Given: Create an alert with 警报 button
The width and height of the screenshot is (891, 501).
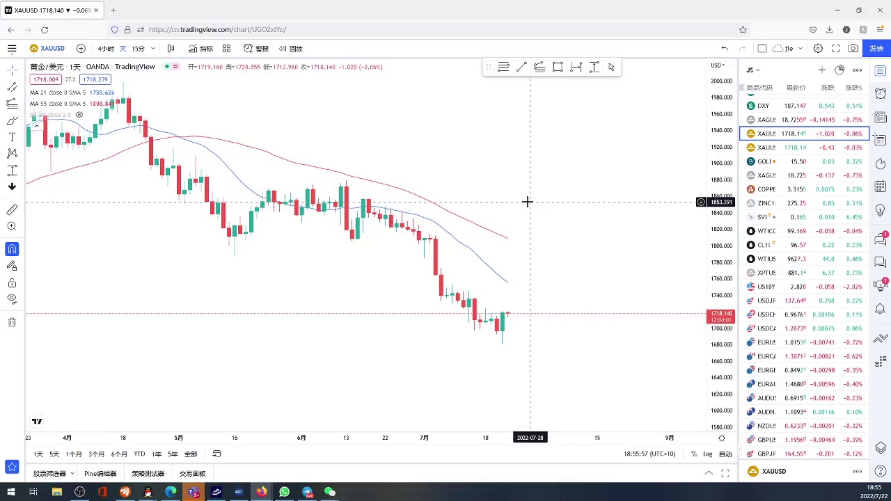Looking at the screenshot, I should click(x=256, y=49).
